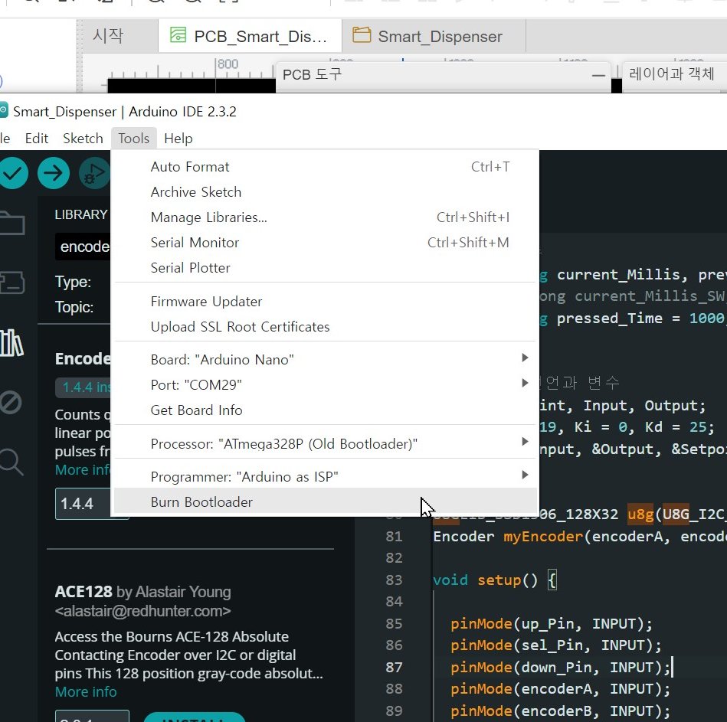Open the Debug sidebar icon
Image resolution: width=727 pixels, height=722 pixels.
tap(11, 402)
